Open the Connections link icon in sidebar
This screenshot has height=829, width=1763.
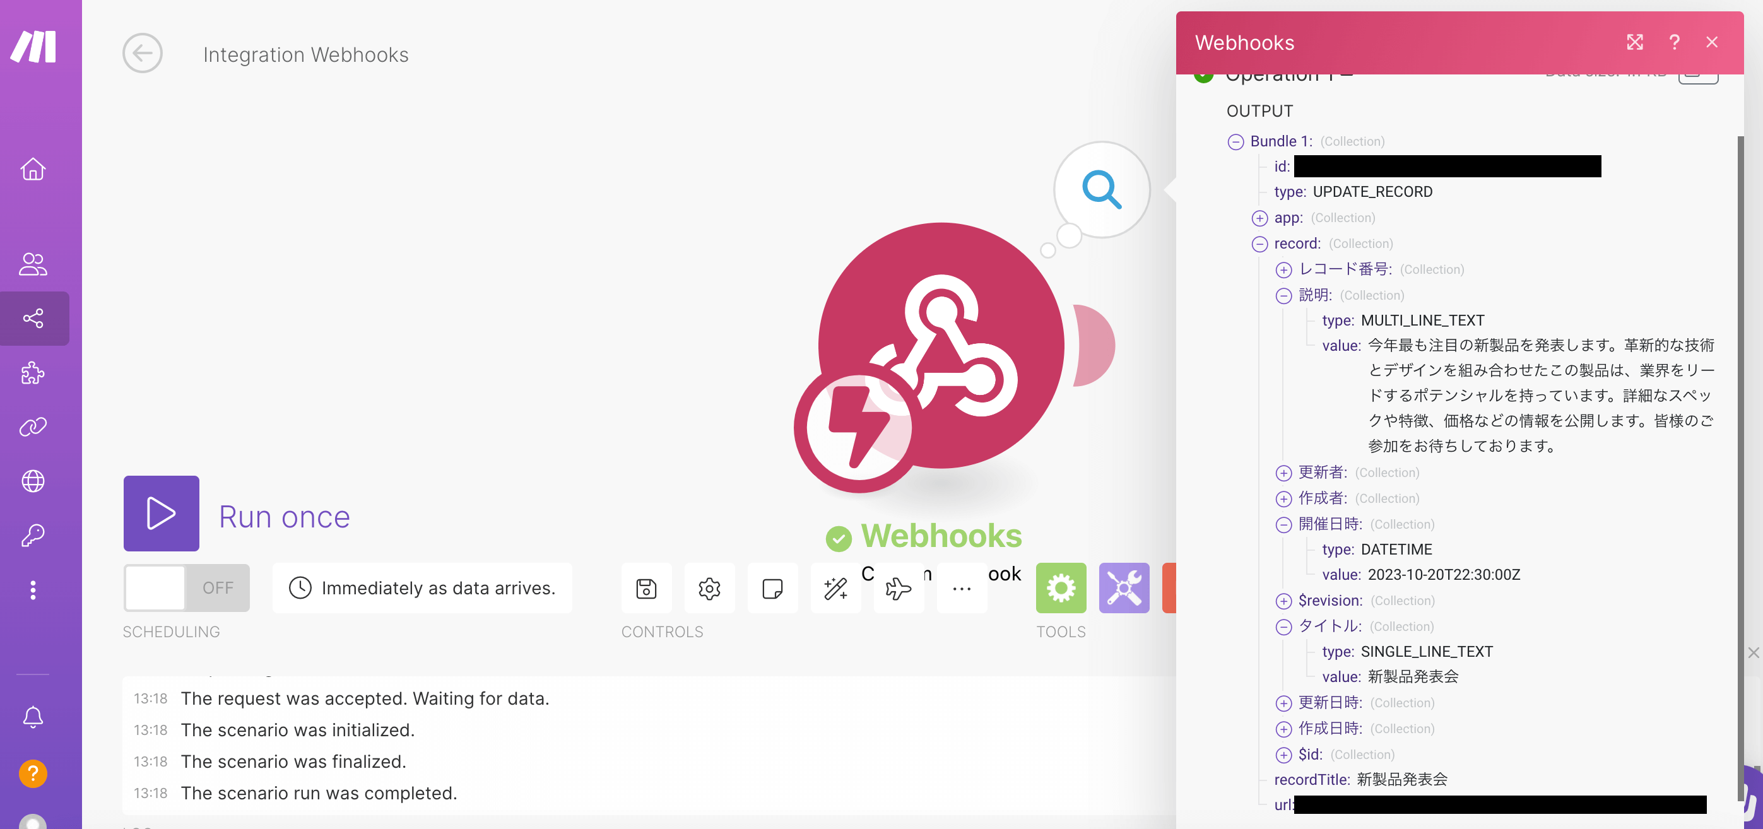click(x=33, y=426)
